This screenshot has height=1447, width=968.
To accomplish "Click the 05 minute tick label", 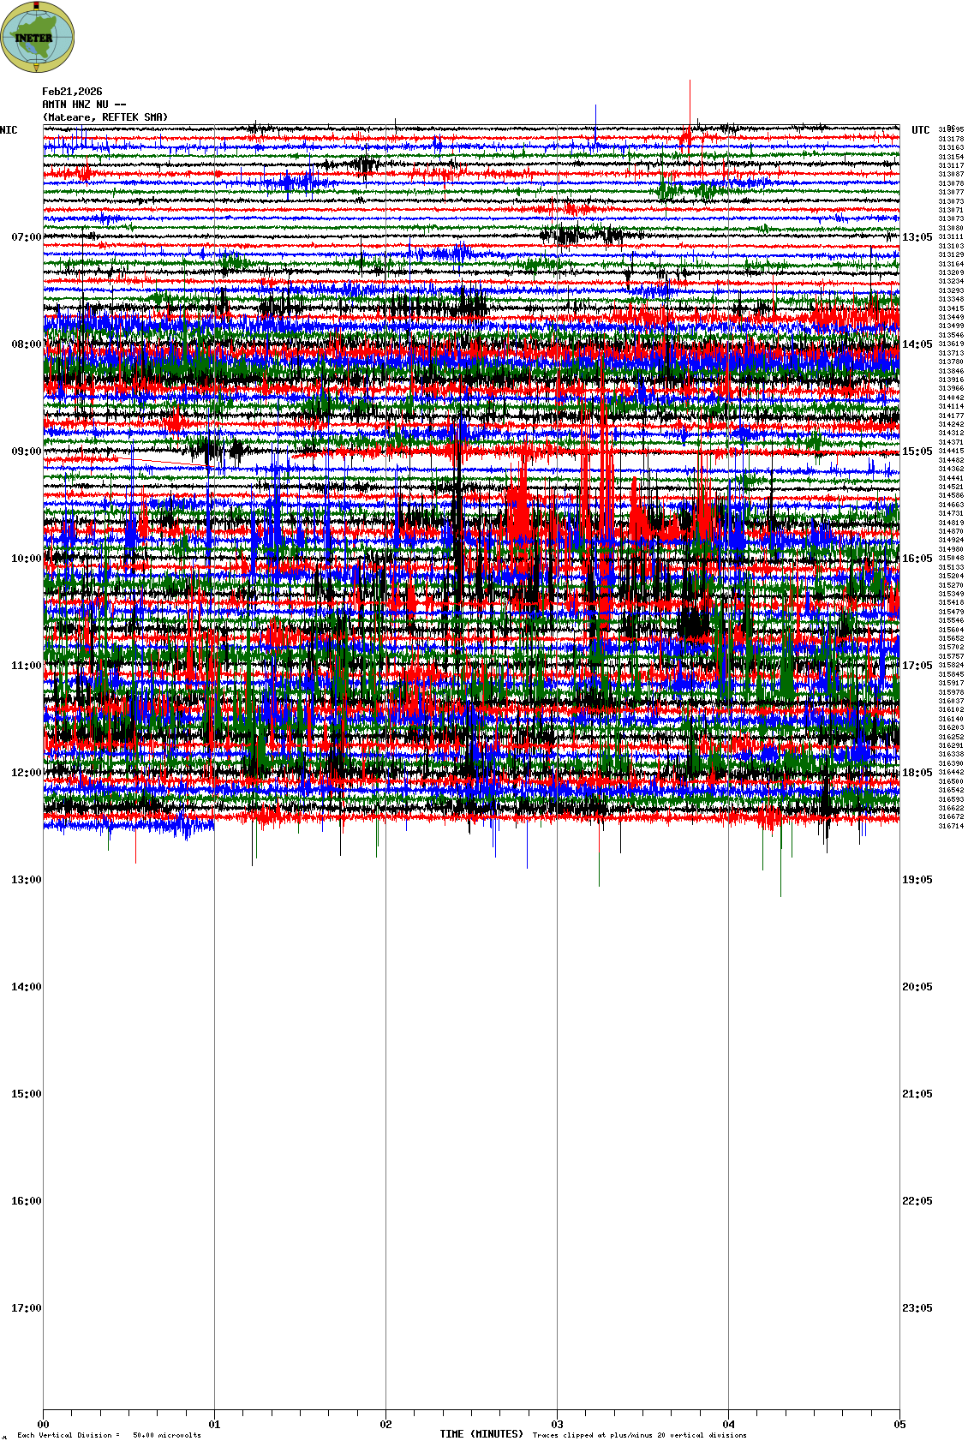I will (x=899, y=1426).
